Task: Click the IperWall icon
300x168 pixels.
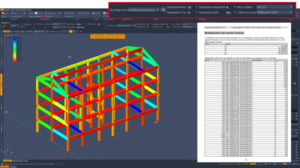Action: coord(46,16)
